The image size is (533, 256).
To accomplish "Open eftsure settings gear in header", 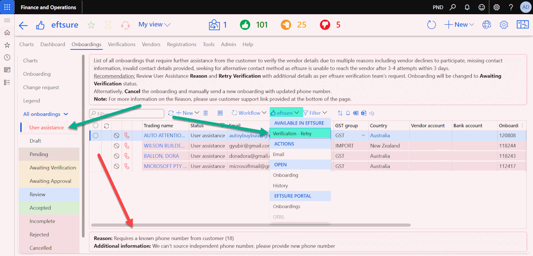I will [x=504, y=25].
